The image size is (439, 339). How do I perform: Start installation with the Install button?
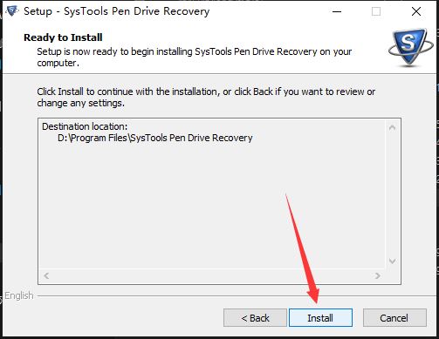coord(320,318)
